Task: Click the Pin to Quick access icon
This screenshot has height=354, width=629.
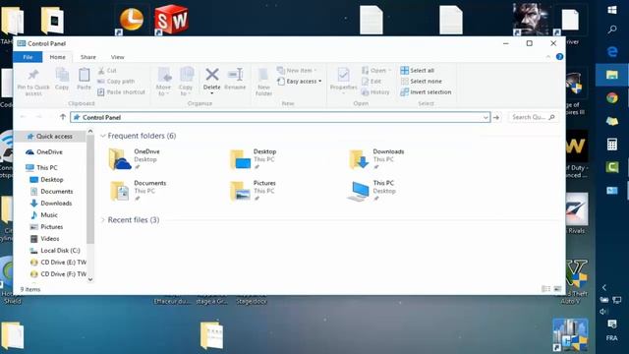Action: pos(33,75)
